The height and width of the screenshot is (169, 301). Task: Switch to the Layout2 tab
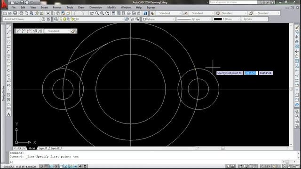pos(55,148)
